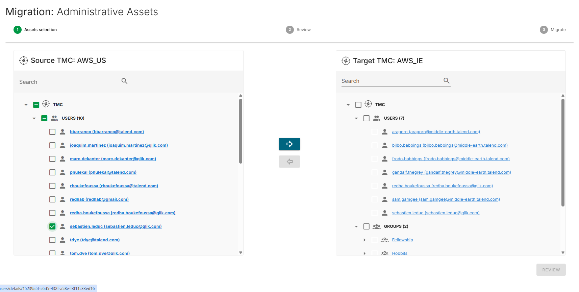Click the Source TMC AWS_US compass icon
This screenshot has height=292, width=579.
24,60
